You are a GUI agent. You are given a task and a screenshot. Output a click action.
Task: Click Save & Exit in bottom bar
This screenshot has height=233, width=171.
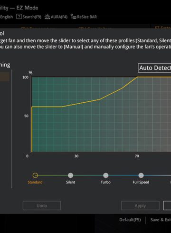[x=161, y=220]
